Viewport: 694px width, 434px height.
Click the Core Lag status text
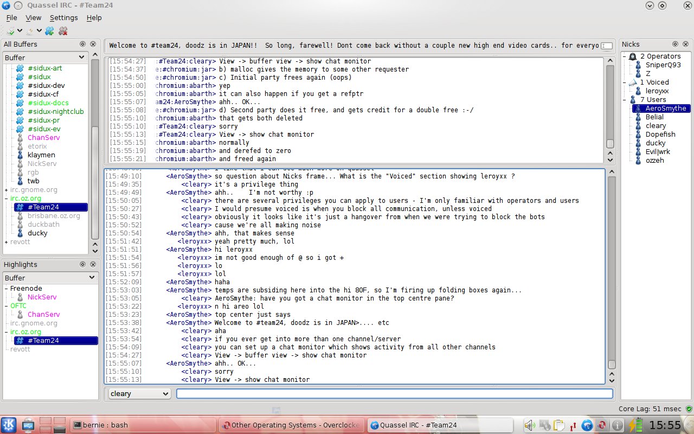pyautogui.click(x=651, y=409)
